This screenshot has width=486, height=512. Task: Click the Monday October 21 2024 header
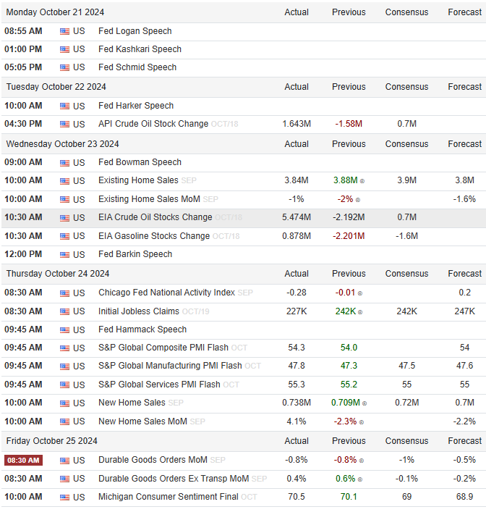pyautogui.click(x=55, y=12)
